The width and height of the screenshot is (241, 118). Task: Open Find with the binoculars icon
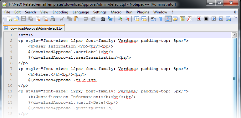coord(103,19)
